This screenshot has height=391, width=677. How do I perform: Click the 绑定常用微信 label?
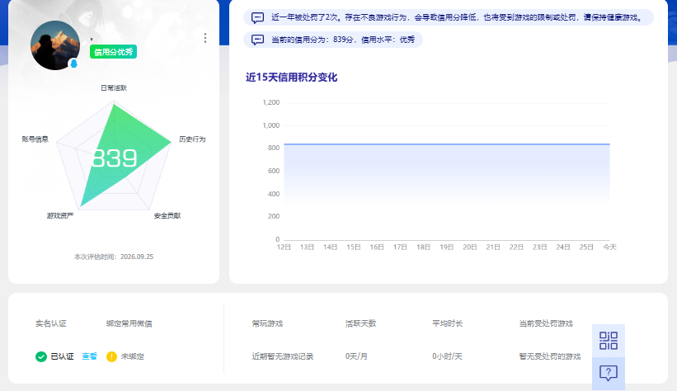pos(129,323)
